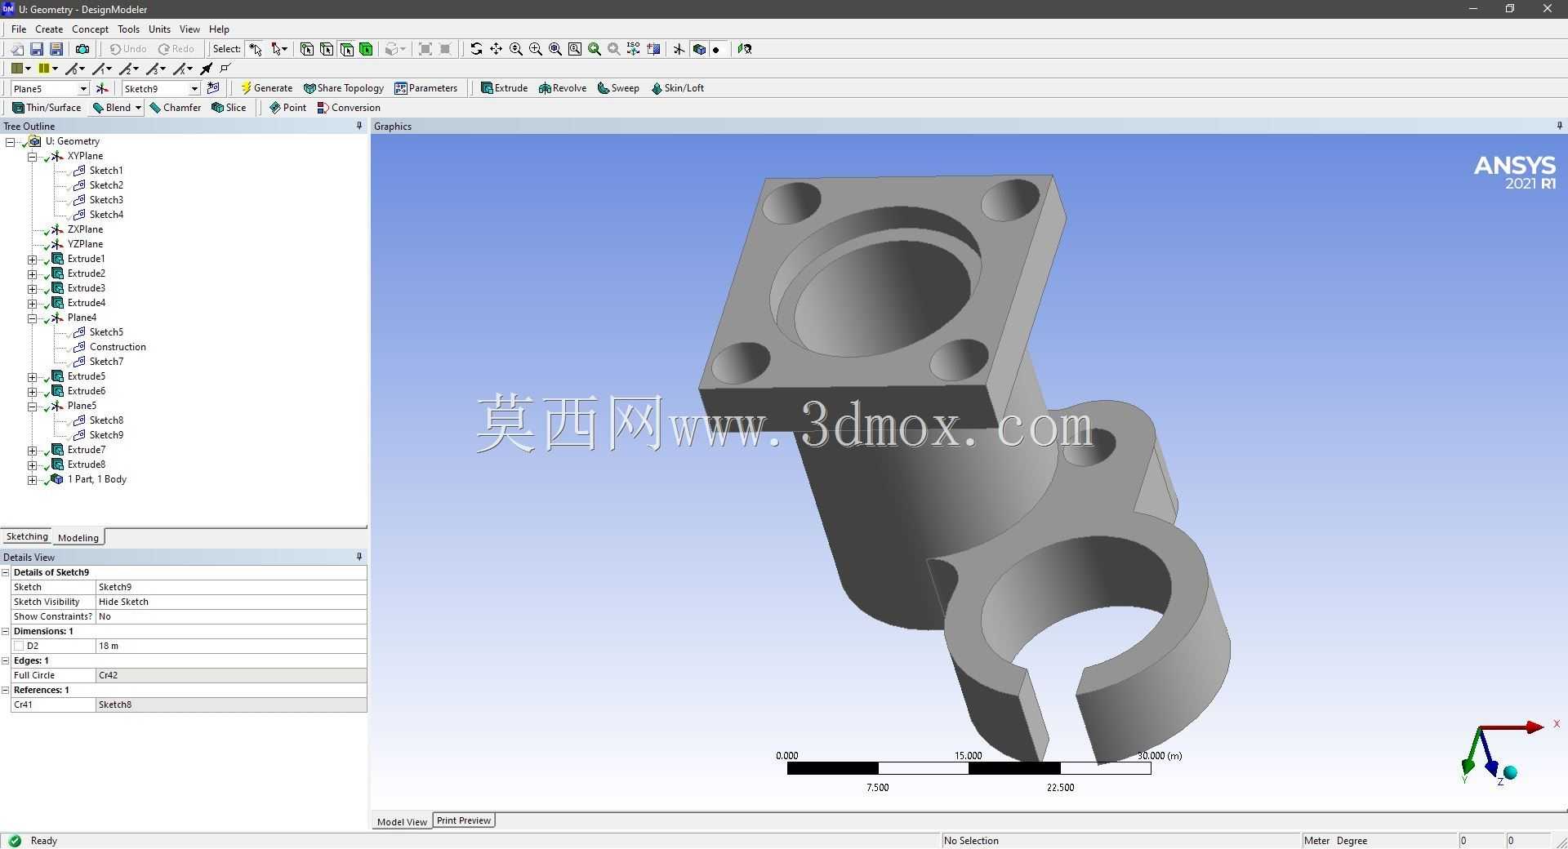Viewport: 1568px width, 849px height.
Task: Toggle the Display Plane icon
Action: [x=679, y=49]
